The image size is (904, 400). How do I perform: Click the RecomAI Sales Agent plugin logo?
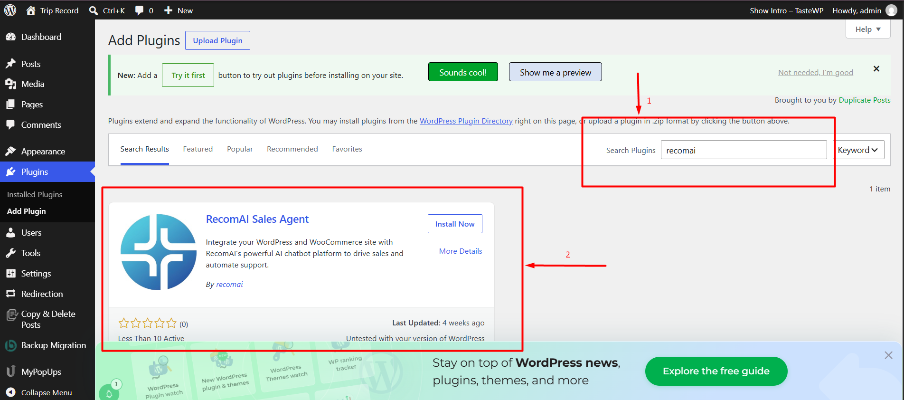159,252
